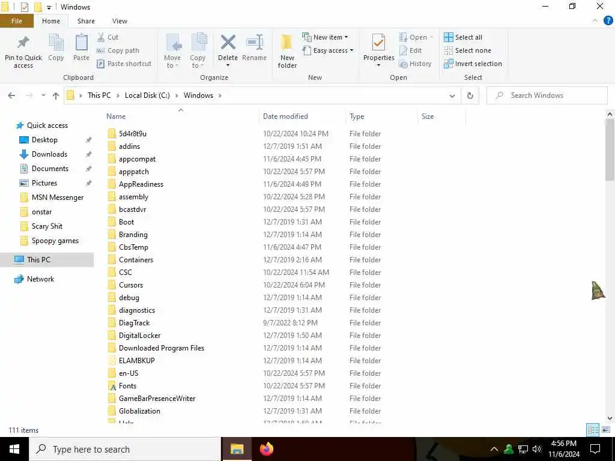This screenshot has width=615, height=461.
Task: Click the taskbar search box
Action: tap(125, 449)
